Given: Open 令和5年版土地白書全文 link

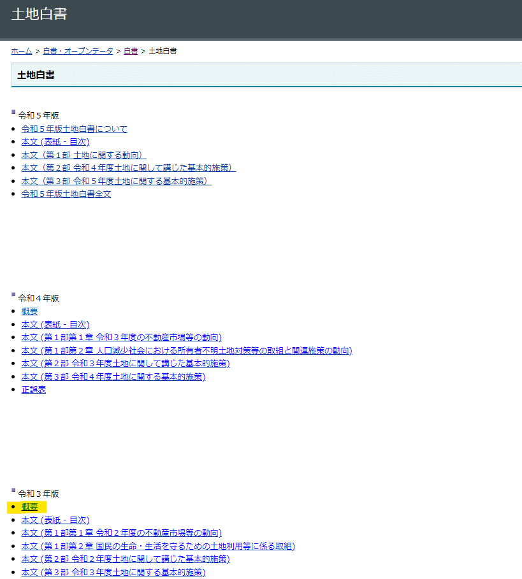Looking at the screenshot, I should (x=66, y=194).
